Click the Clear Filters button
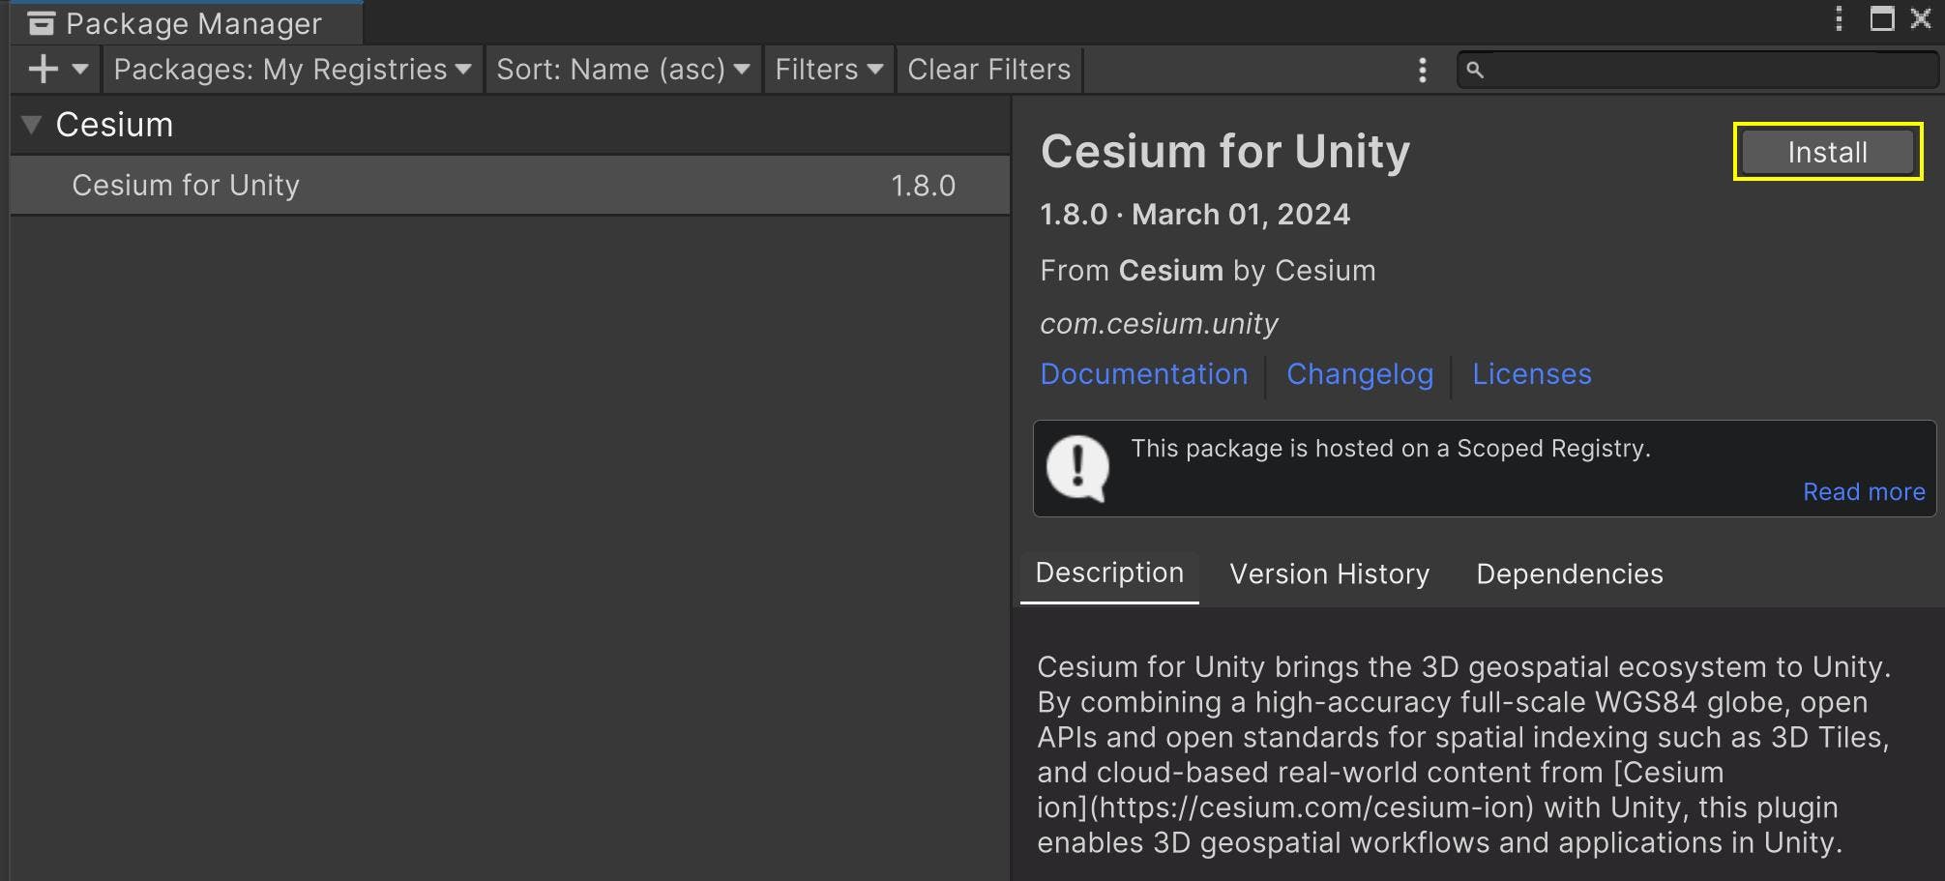1945x881 pixels. pyautogui.click(x=987, y=69)
